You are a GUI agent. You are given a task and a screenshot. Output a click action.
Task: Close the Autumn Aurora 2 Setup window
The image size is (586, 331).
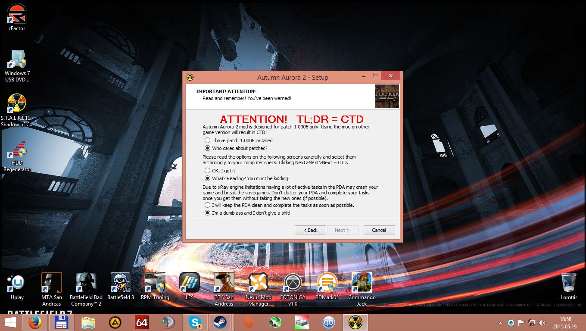[x=390, y=76]
